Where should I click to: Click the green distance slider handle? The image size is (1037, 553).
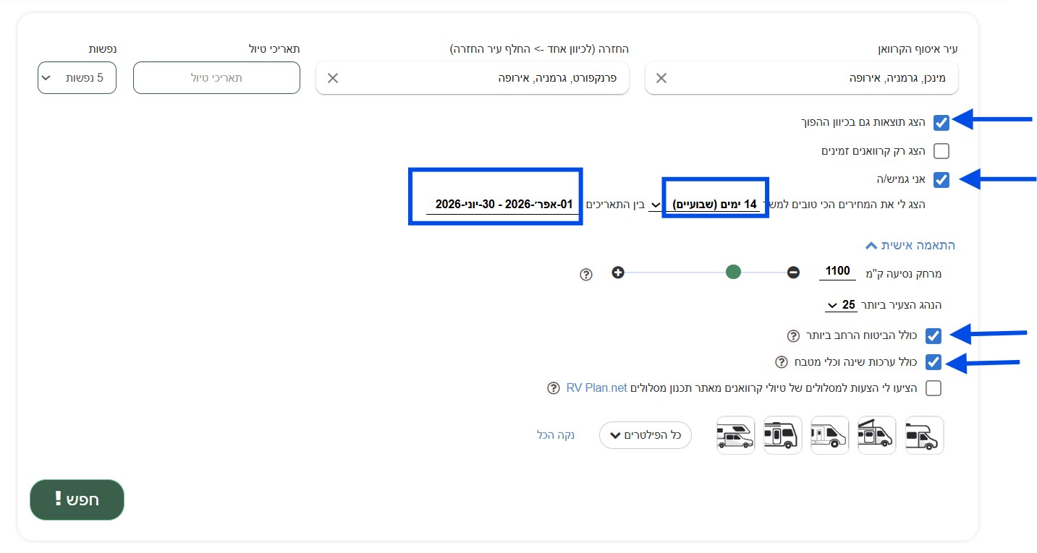733,273
